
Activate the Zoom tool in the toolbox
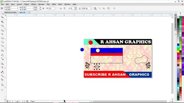pyautogui.click(x=2, y=25)
